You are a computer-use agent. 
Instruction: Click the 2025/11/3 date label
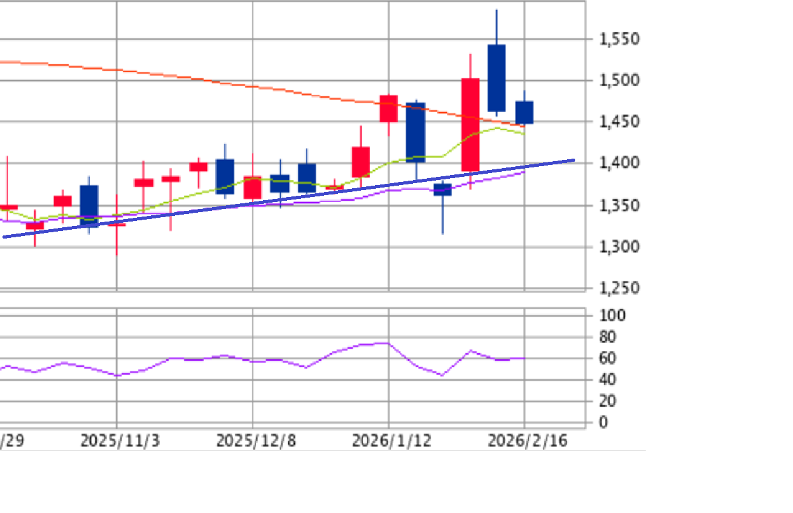(x=120, y=441)
